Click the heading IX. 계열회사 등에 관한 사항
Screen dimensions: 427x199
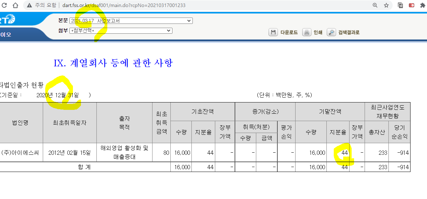[x=113, y=63]
